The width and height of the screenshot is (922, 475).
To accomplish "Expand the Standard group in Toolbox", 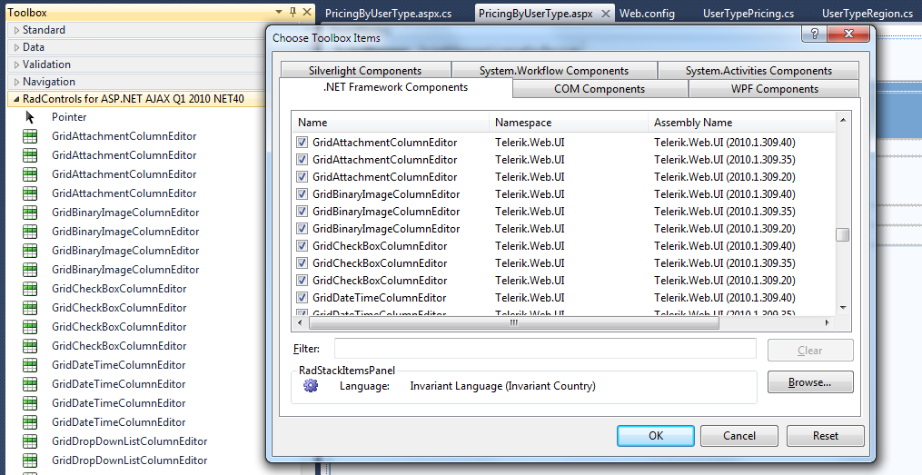I will 16,30.
